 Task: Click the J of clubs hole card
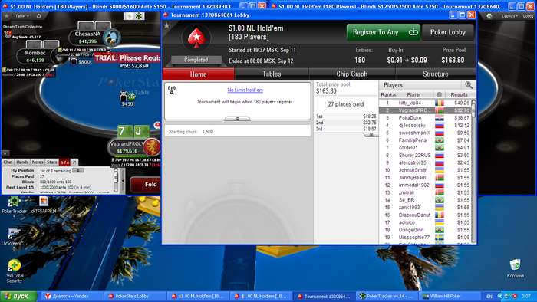point(141,132)
